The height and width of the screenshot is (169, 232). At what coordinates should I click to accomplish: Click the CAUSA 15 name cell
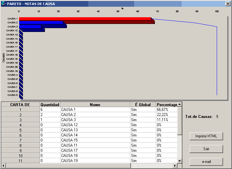point(95,140)
